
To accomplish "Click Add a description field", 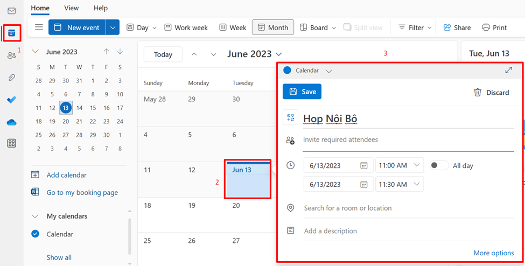I will click(408, 231).
